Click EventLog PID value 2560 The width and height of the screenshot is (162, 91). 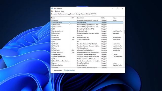[73, 37]
